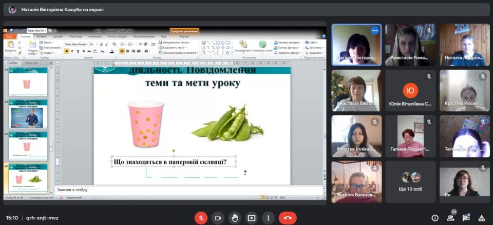
Task: Click the slide thumbnails panel scrollbar
Action: tap(51, 147)
